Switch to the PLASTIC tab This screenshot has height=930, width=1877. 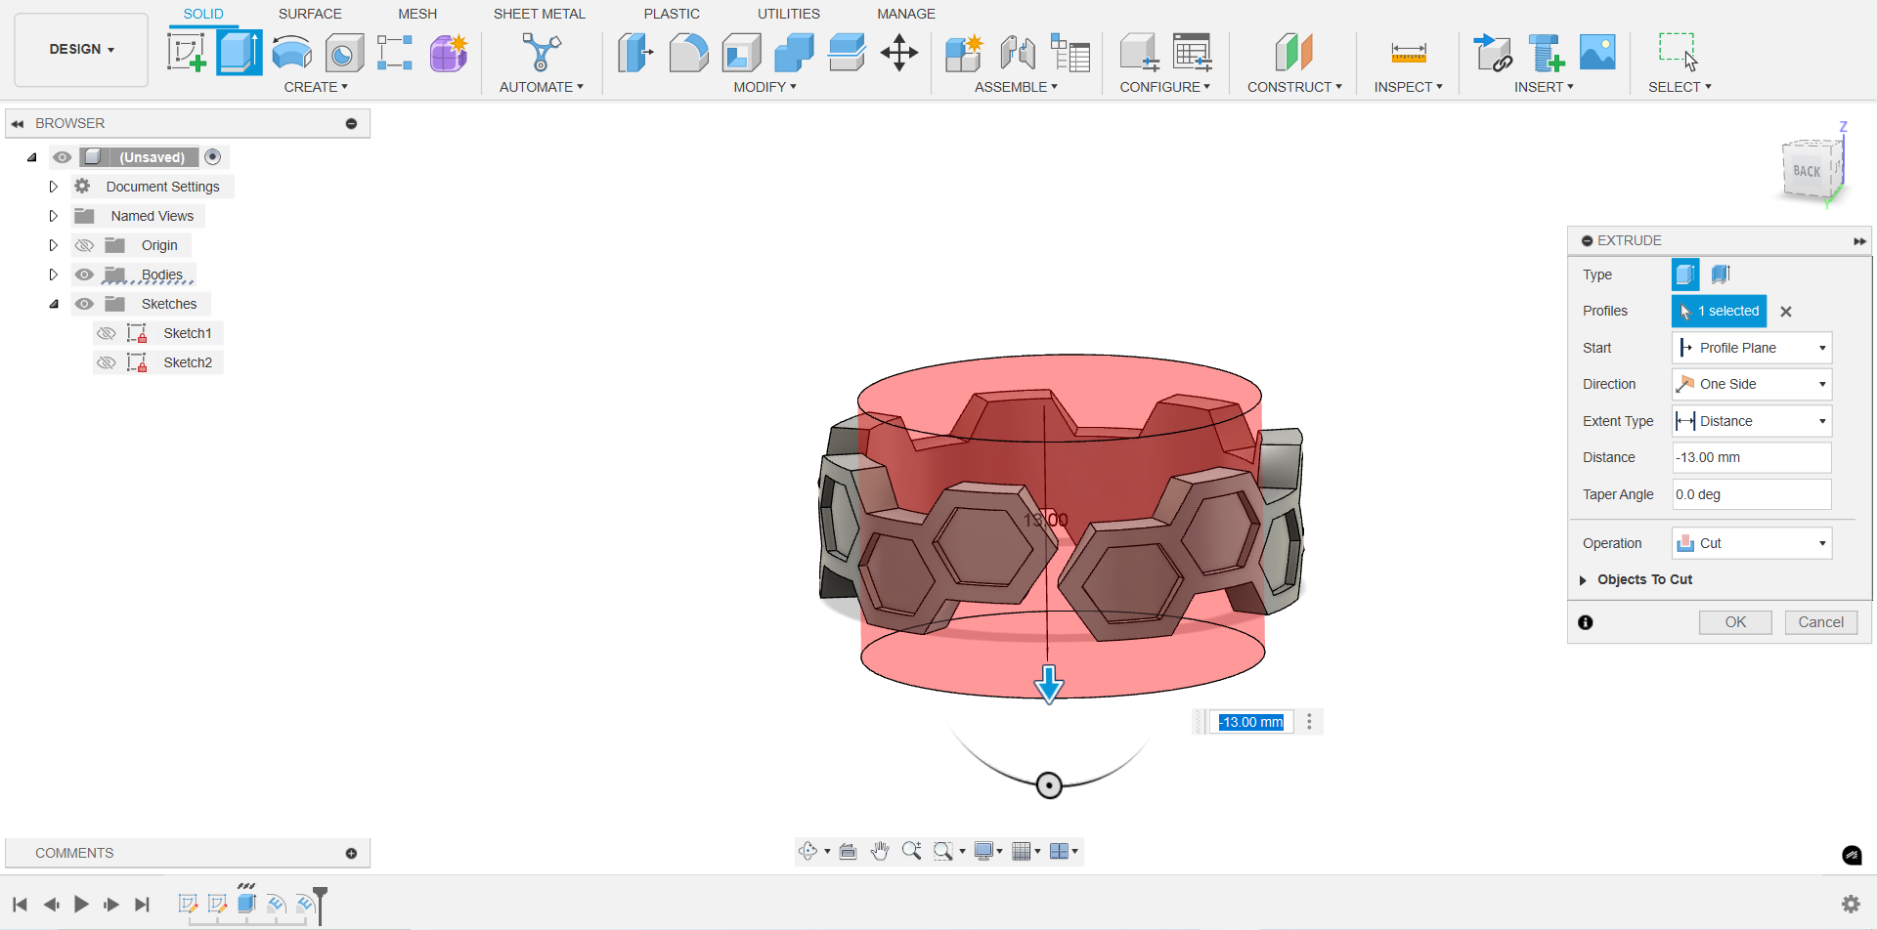coord(672,14)
